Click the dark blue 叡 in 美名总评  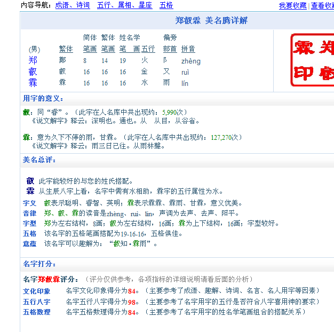coord(30,181)
